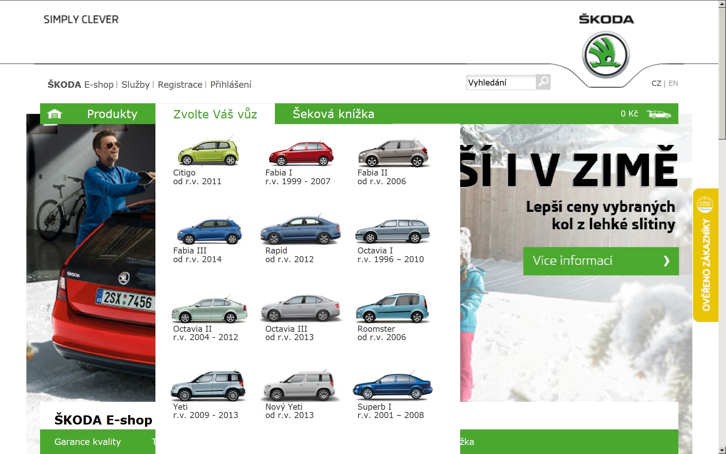Image resolution: width=726 pixels, height=454 pixels.
Task: Click the Yeti r.v. 2009 - 2013 label
Action: (205, 411)
